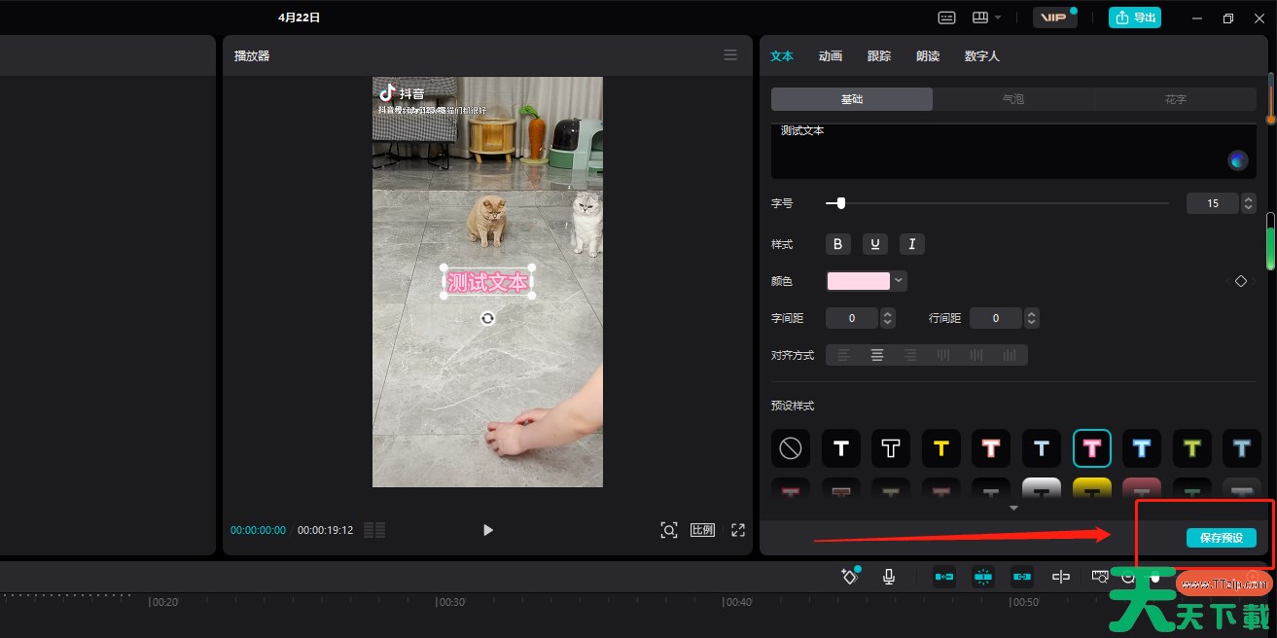Toggle bold text style
1277x638 pixels.
click(x=837, y=244)
